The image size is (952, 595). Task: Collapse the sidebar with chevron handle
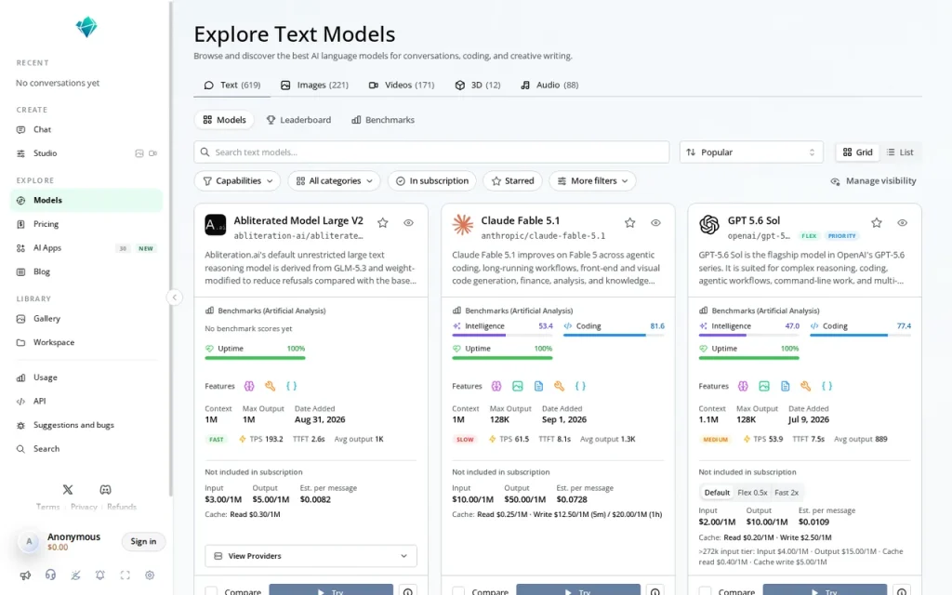pyautogui.click(x=174, y=297)
